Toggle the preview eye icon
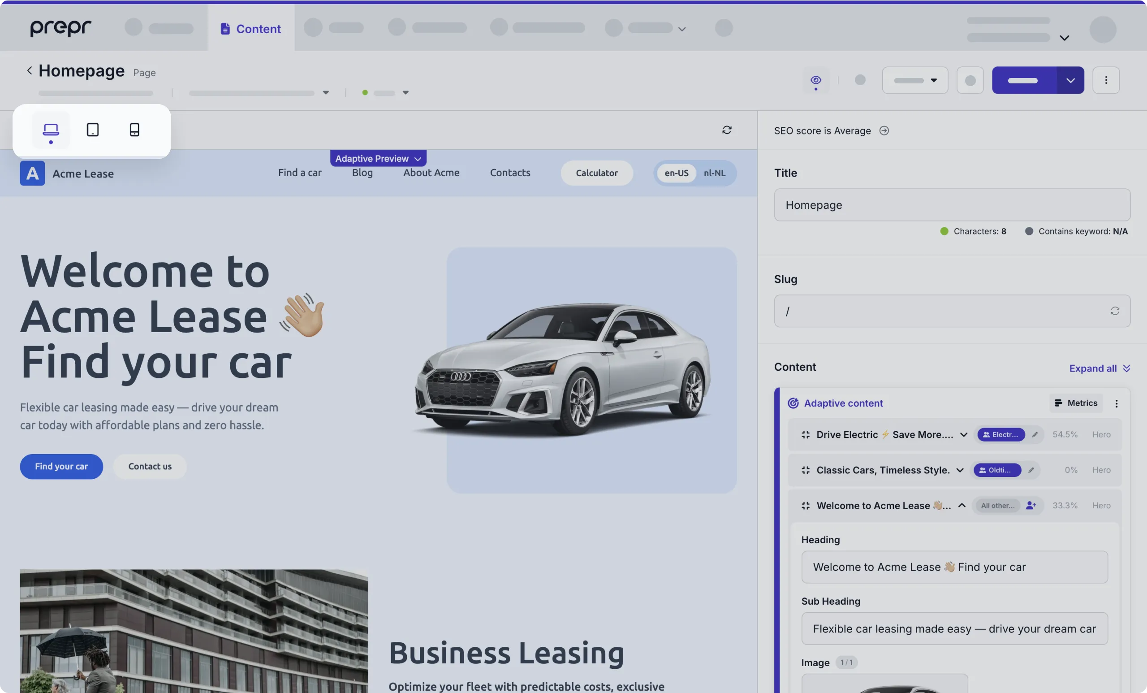Image resolution: width=1147 pixels, height=693 pixels. (x=815, y=80)
